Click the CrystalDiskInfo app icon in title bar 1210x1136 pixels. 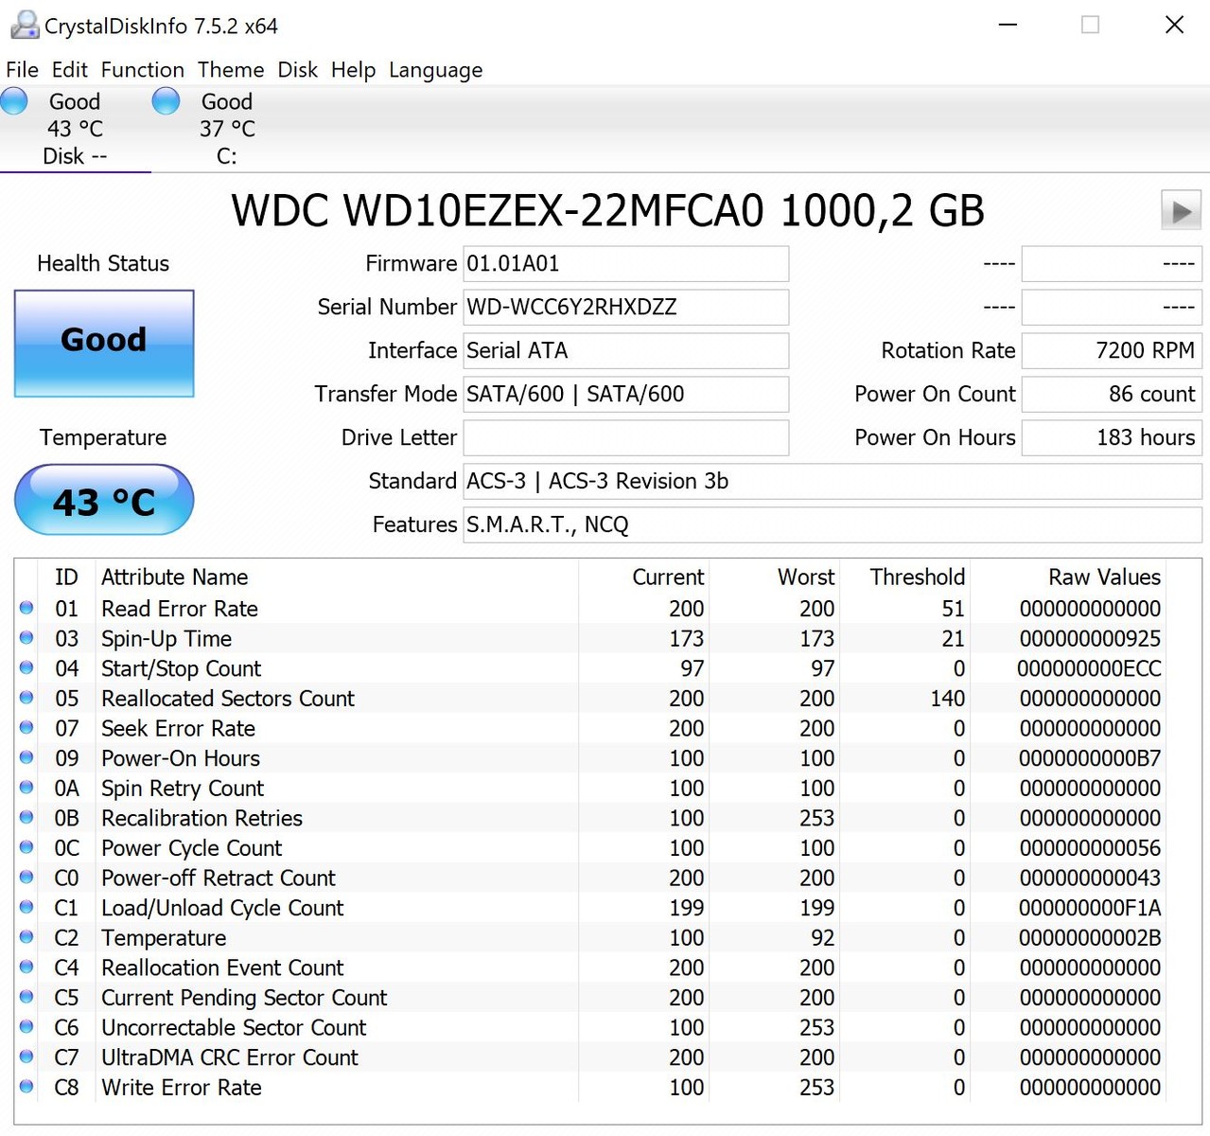[x=24, y=25]
